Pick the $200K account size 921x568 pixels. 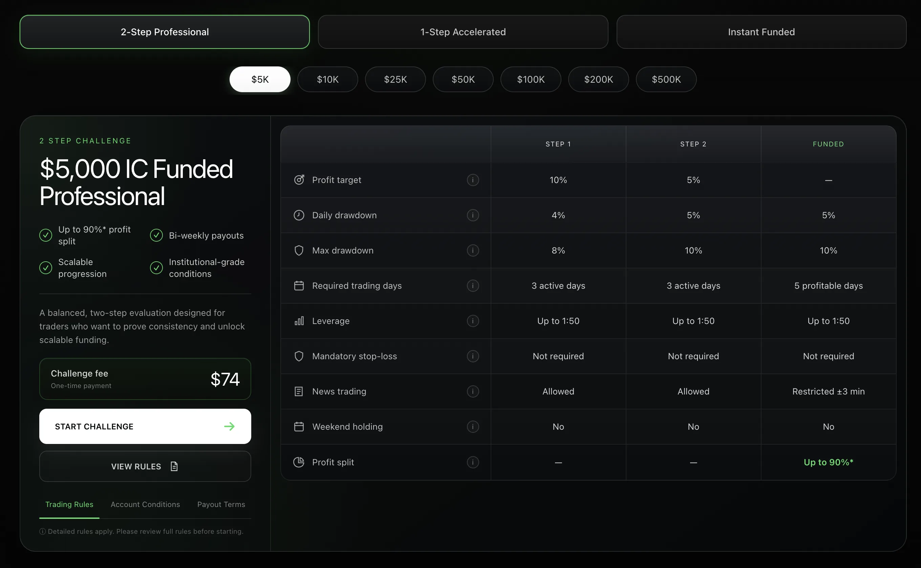[599, 79]
